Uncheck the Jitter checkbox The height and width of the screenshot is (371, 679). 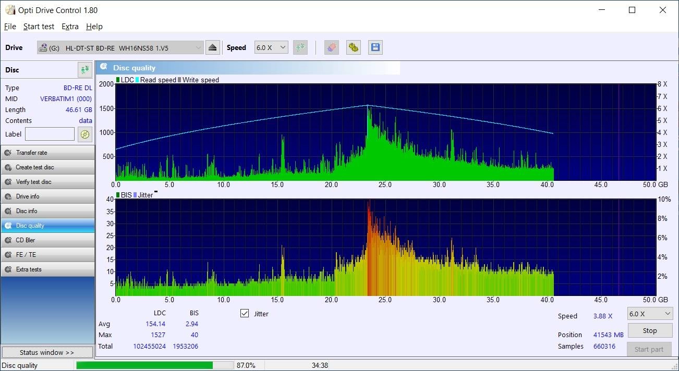(245, 313)
